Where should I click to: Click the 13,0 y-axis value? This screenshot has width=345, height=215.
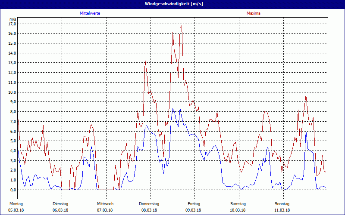[x=12, y=63]
